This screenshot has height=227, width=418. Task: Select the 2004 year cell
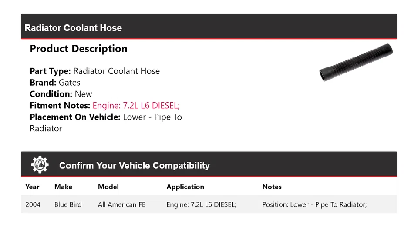33,204
